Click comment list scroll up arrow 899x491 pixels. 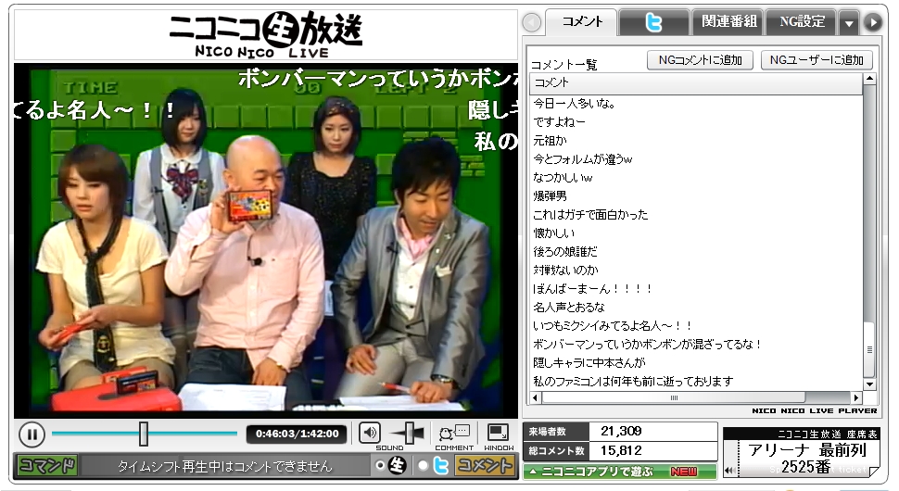tap(869, 79)
